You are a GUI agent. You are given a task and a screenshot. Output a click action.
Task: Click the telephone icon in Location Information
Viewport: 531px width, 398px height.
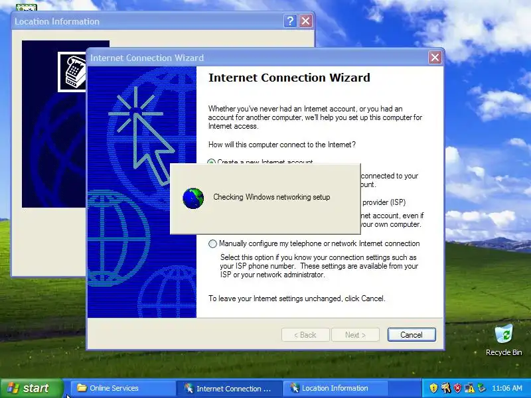pos(72,72)
